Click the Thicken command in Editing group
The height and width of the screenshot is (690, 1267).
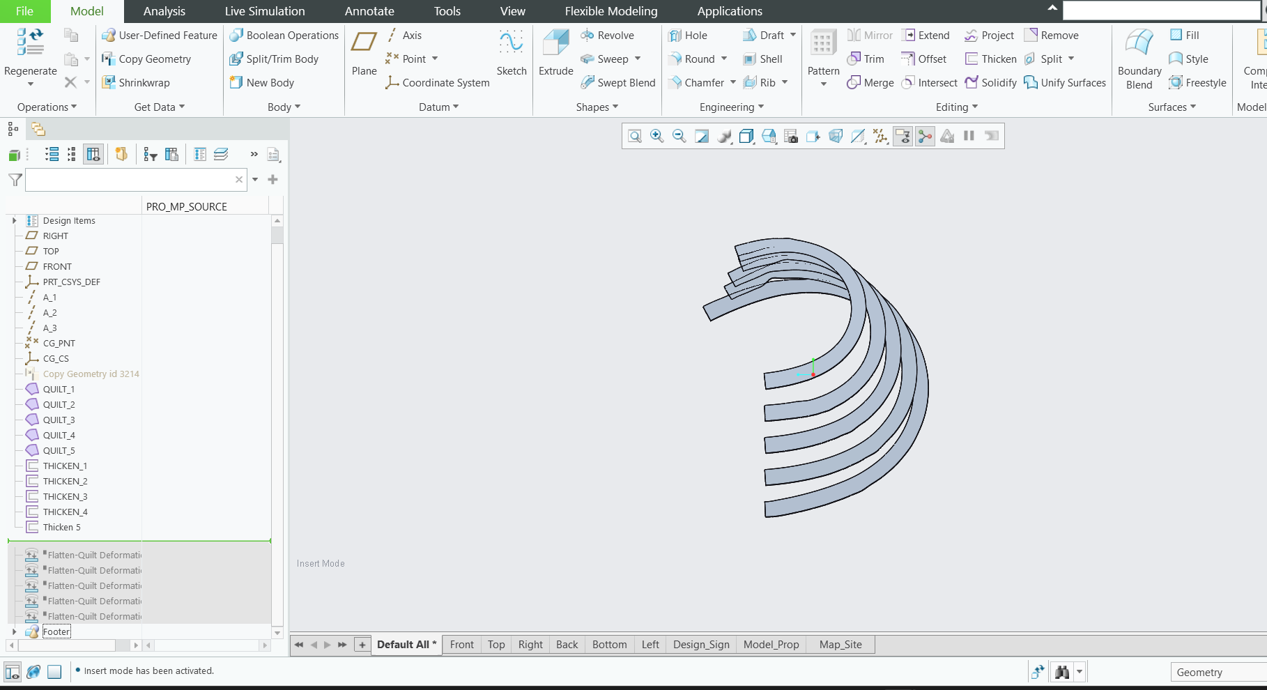coord(990,59)
